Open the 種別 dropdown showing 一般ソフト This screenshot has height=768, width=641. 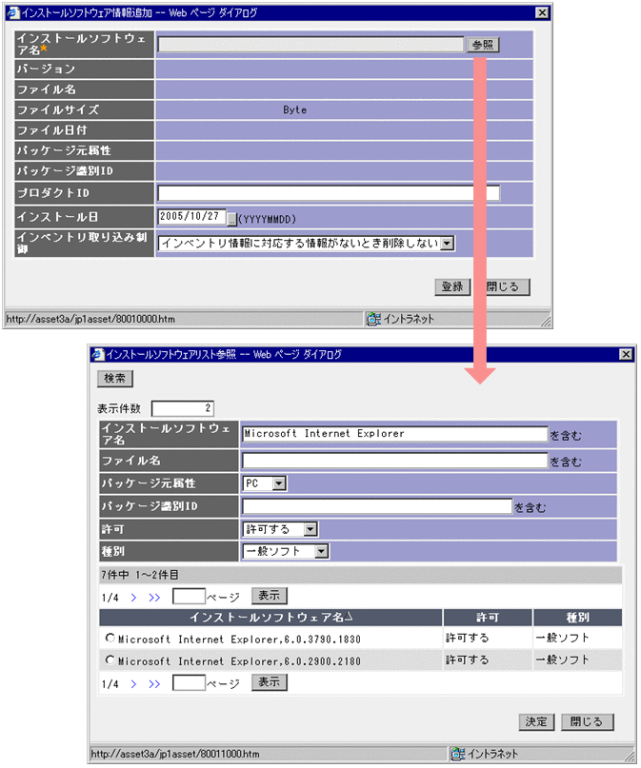(x=322, y=552)
